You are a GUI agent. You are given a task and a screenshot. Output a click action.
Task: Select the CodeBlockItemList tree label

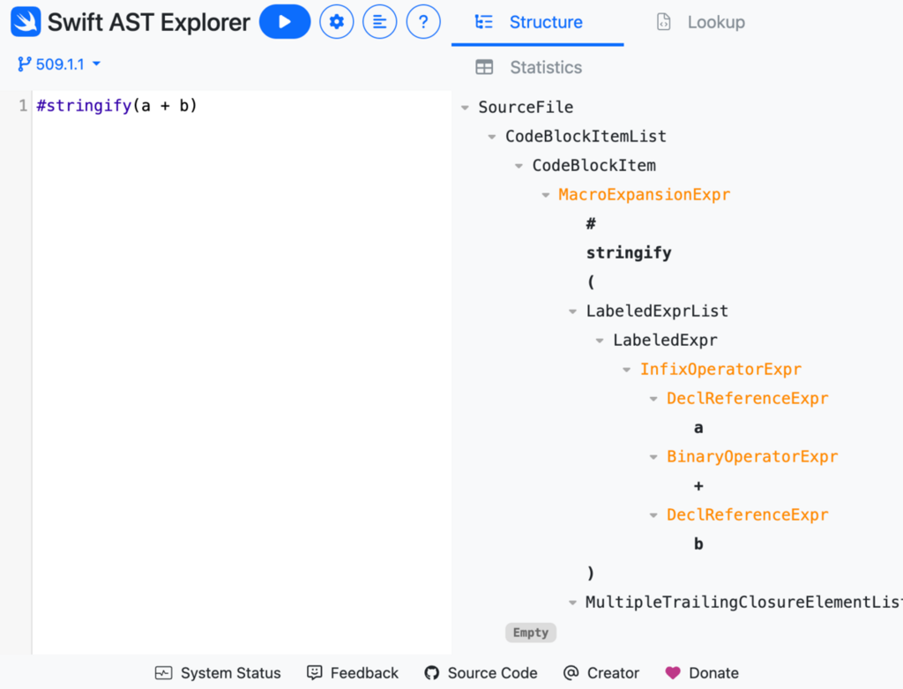(586, 137)
